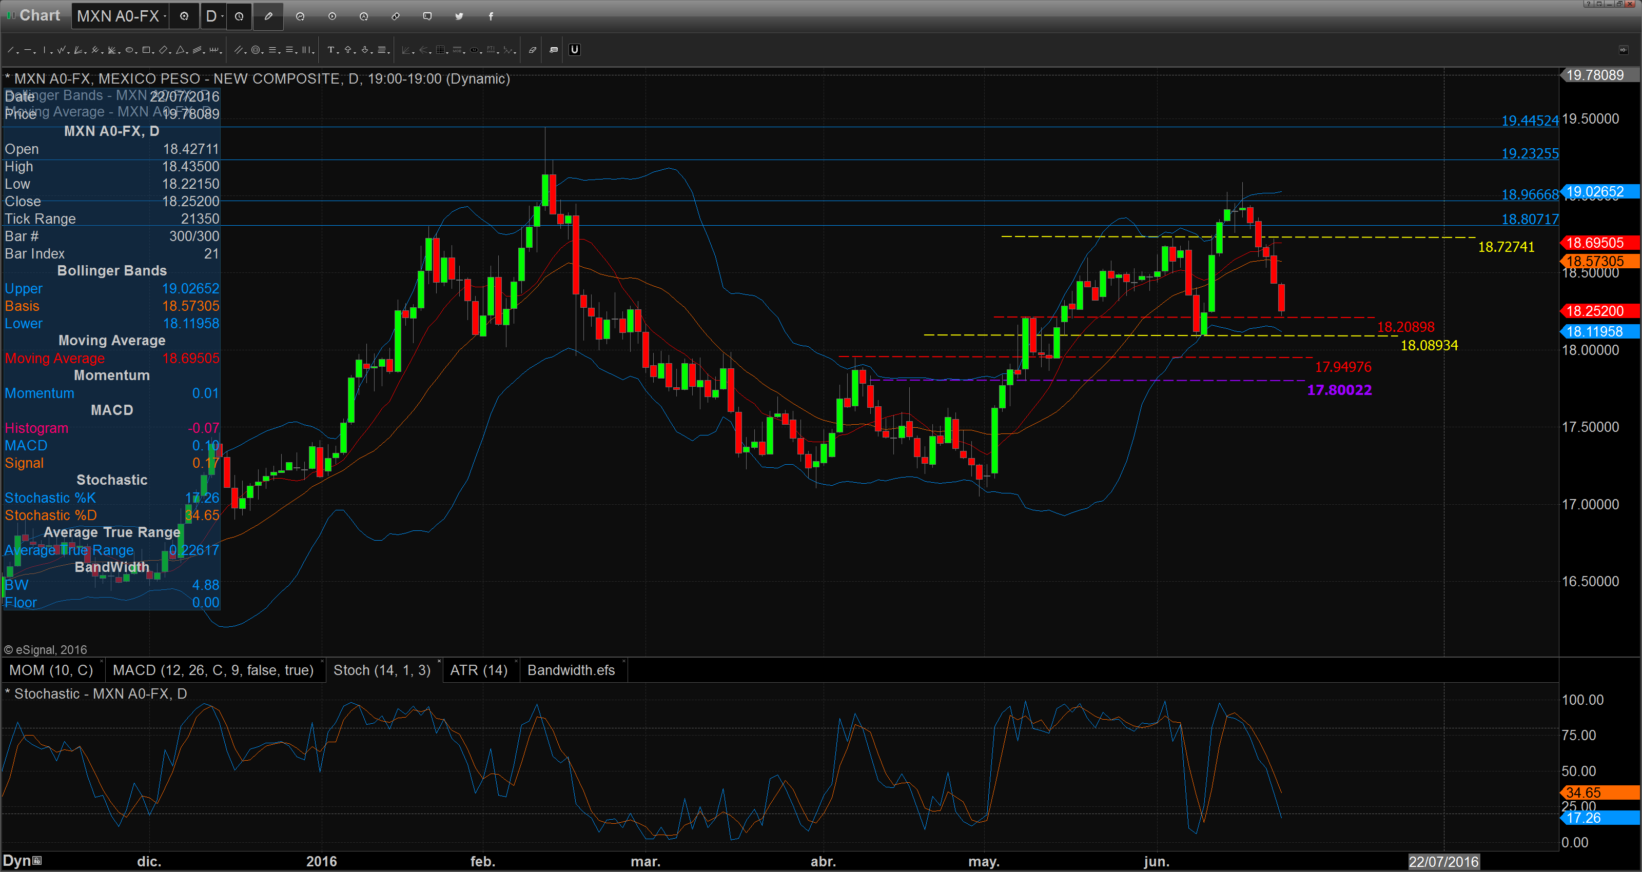
Task: Click the replay play-circle icon
Action: pyautogui.click(x=332, y=16)
